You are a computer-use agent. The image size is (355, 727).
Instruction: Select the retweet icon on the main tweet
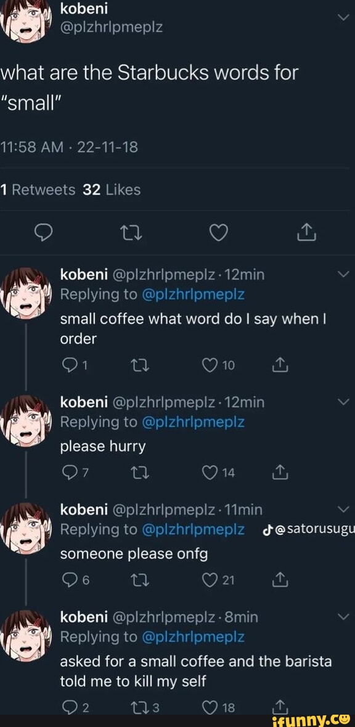click(x=130, y=232)
